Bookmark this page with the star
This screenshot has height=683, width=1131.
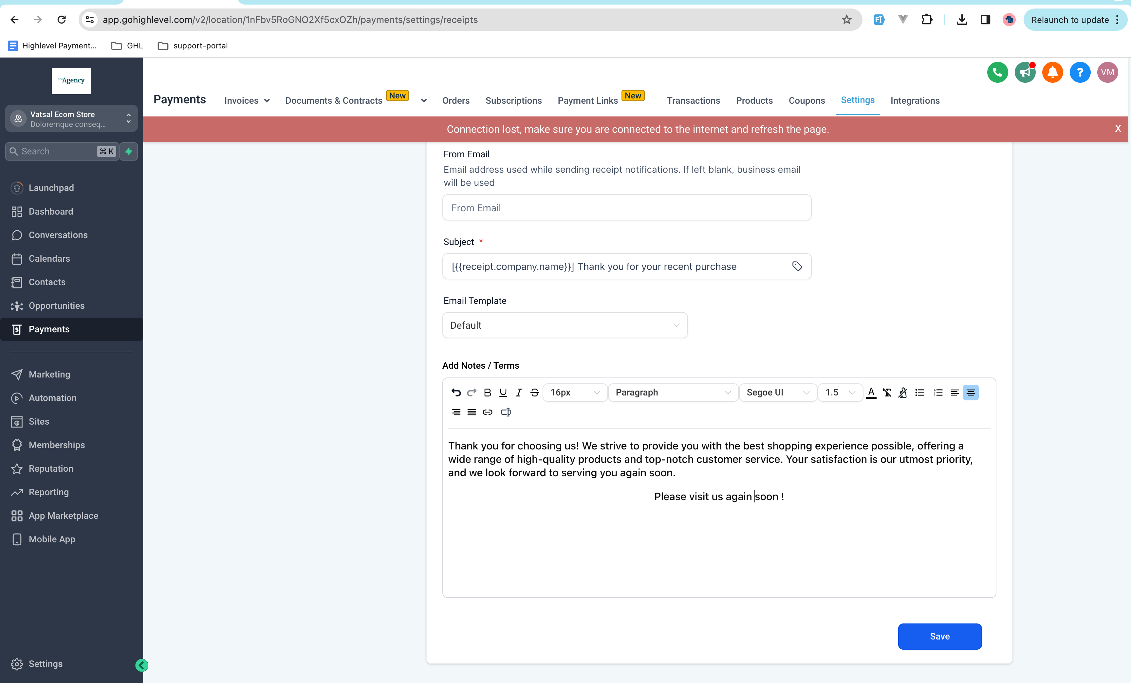point(846,20)
